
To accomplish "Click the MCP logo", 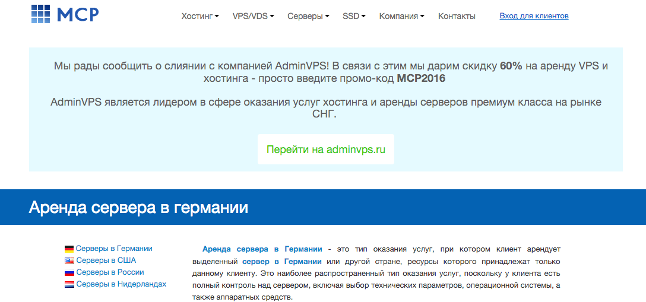I will (x=65, y=14).
